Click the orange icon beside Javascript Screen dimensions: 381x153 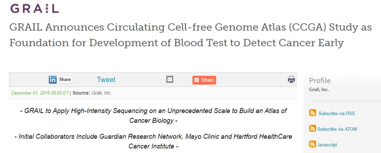pos(313,144)
